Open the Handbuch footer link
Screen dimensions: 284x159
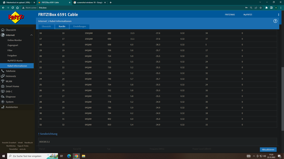click(29, 143)
